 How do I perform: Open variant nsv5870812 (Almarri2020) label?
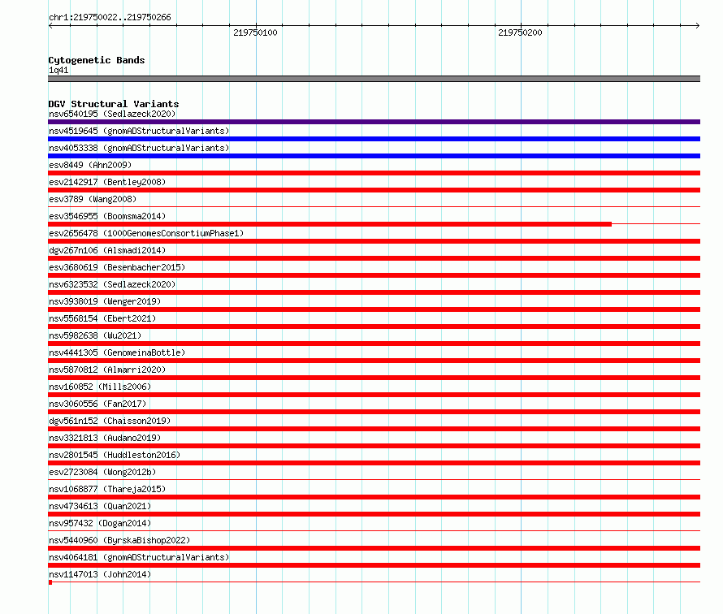pyautogui.click(x=107, y=370)
